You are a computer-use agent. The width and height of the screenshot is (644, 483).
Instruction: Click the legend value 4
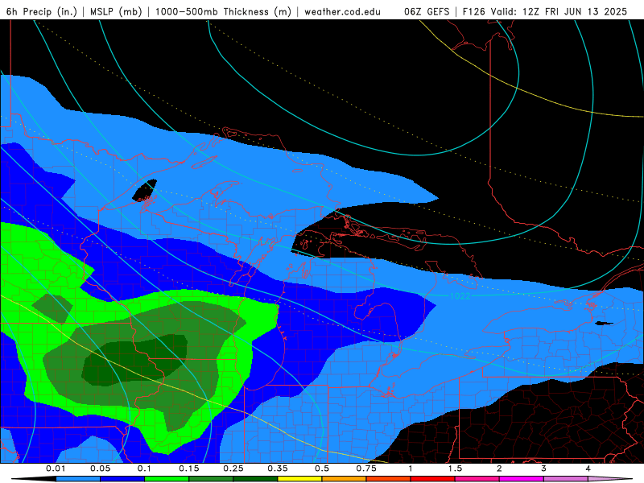click(x=588, y=469)
